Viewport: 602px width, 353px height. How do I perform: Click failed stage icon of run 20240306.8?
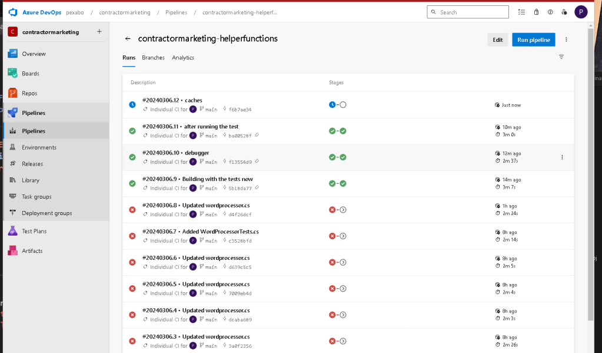(332, 210)
